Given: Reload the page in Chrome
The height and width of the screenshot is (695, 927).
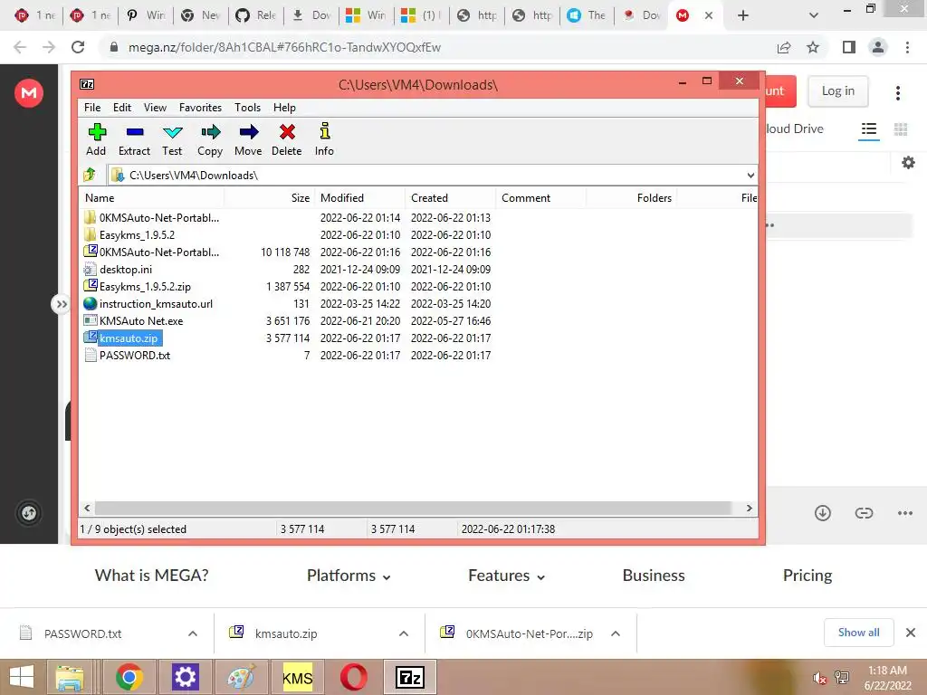Looking at the screenshot, I should click(78, 47).
